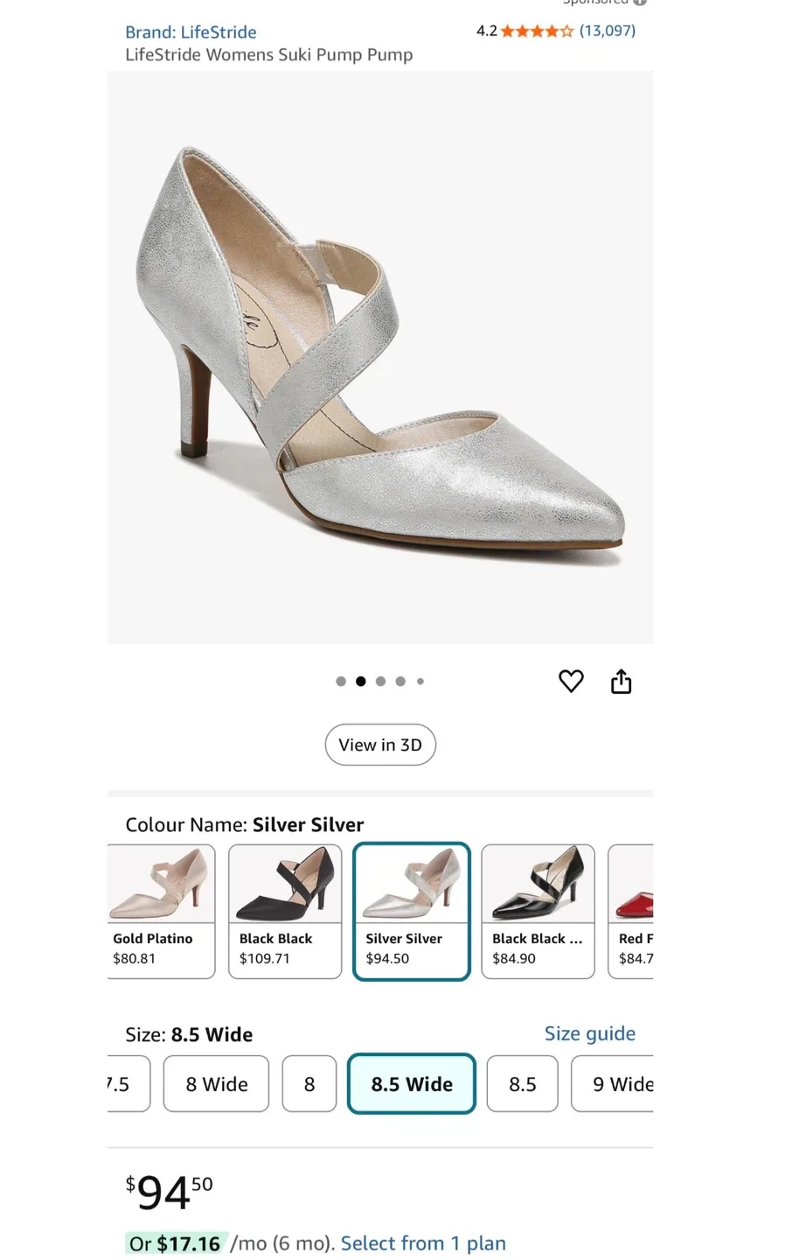Image resolution: width=806 pixels, height=1260 pixels.
Task: Select the first image carousel dot
Action: [x=340, y=681]
